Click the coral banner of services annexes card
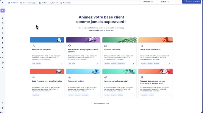 [155, 71]
